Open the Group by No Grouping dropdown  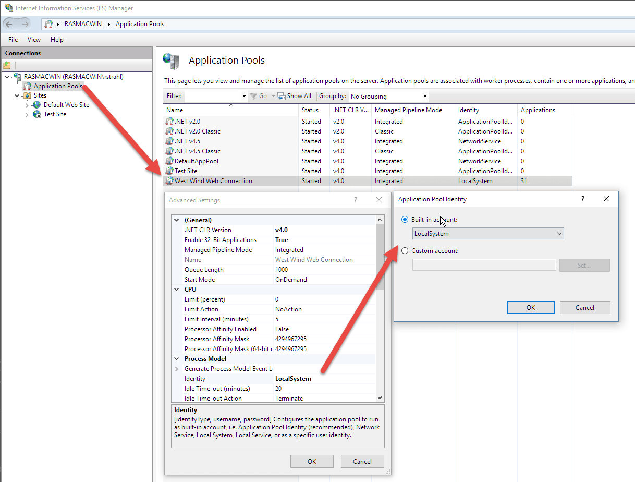click(x=388, y=96)
